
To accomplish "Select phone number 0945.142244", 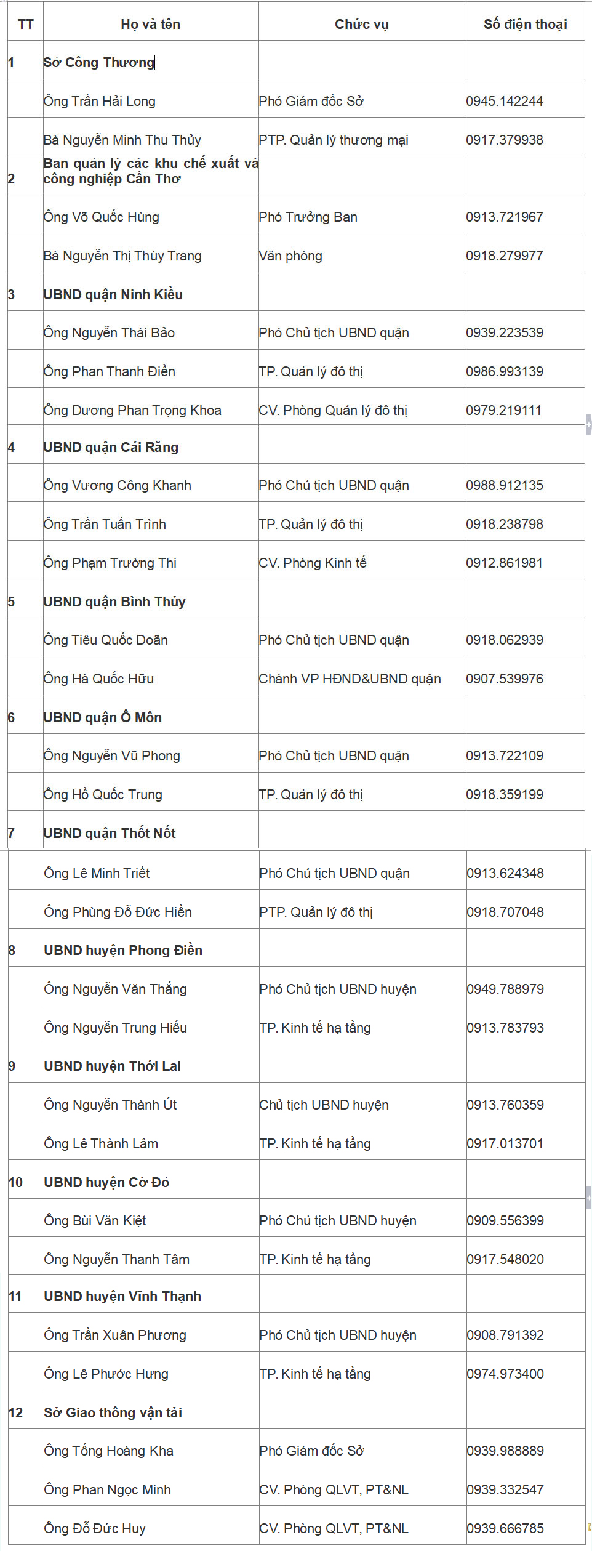I will 505,102.
